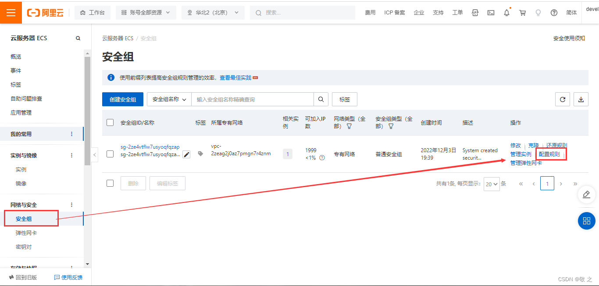
Task: Open the notifications bell icon
Action: coord(506,13)
